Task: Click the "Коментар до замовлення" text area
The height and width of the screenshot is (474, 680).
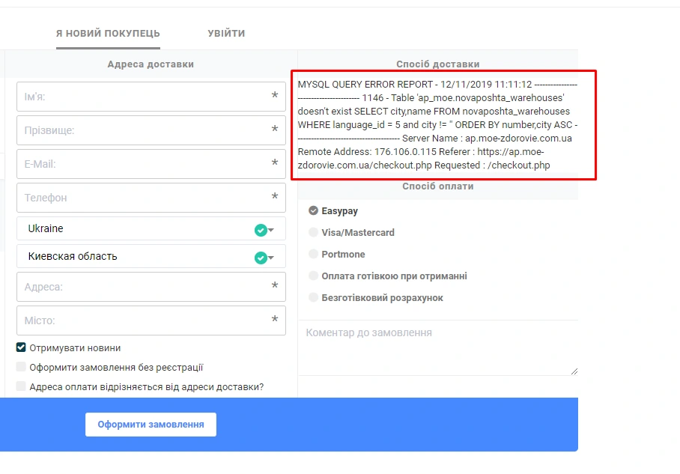Action: click(x=438, y=347)
